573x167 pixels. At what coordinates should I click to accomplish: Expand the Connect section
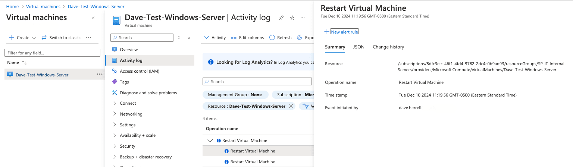click(x=115, y=103)
